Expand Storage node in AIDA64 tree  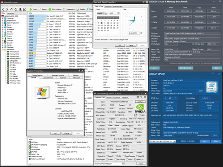pos(3,32)
